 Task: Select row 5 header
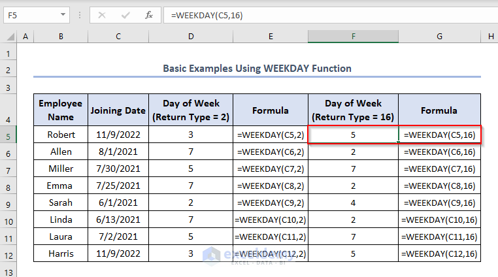click(8, 135)
